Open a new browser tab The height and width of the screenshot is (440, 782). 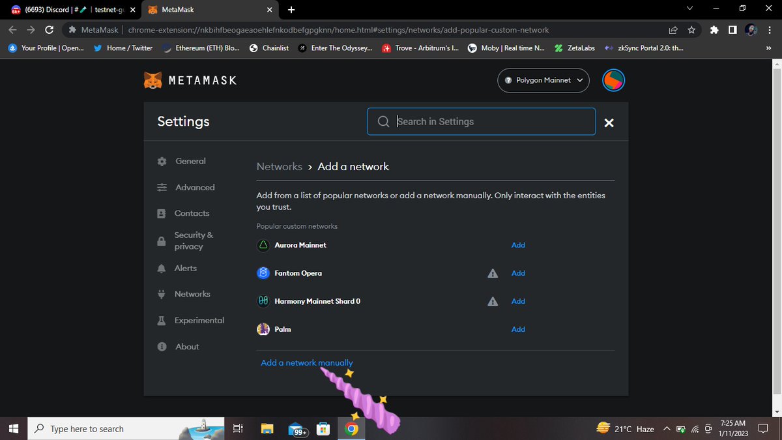click(x=291, y=9)
